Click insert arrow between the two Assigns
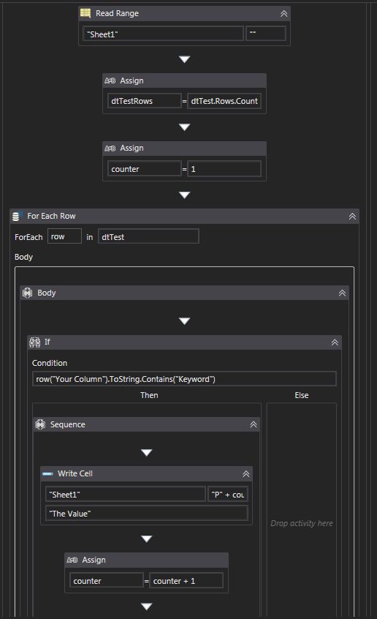This screenshot has height=619, width=377. [x=185, y=127]
